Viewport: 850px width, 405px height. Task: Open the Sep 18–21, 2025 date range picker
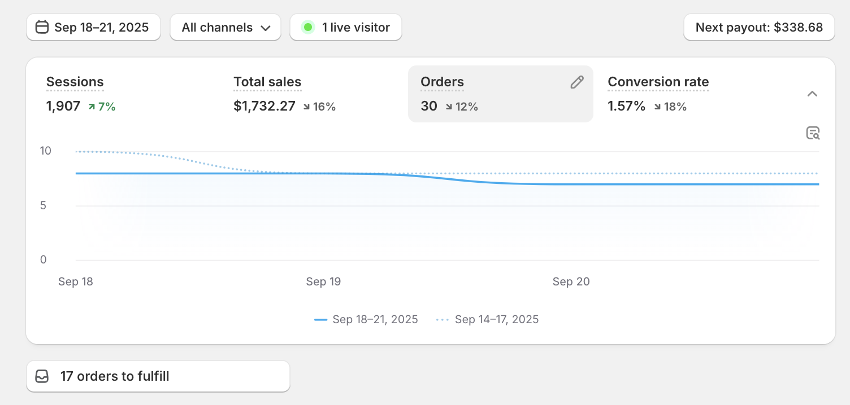(x=93, y=27)
